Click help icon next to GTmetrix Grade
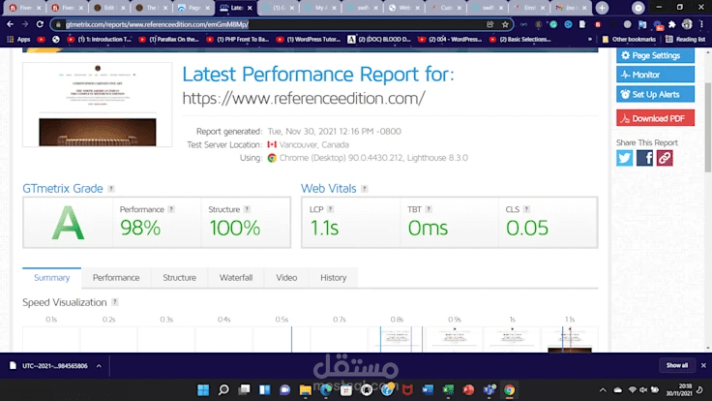 [111, 189]
